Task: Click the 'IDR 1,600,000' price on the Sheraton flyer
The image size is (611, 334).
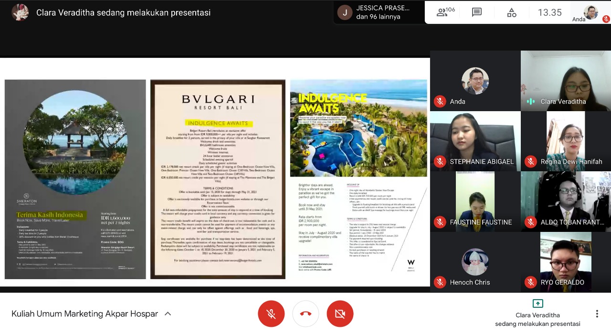Action: coord(116,218)
